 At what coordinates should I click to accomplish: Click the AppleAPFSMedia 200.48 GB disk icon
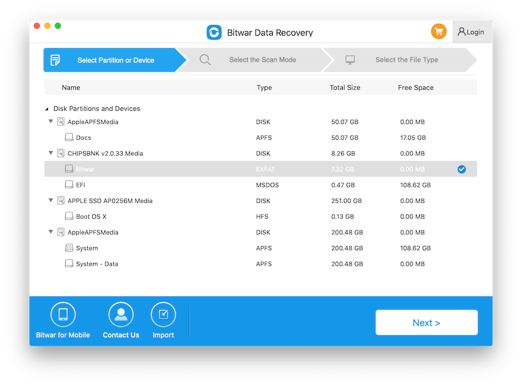coord(61,232)
